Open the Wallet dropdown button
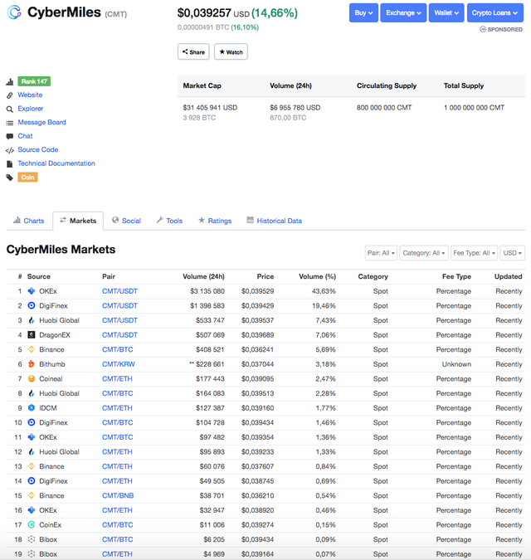 [446, 12]
